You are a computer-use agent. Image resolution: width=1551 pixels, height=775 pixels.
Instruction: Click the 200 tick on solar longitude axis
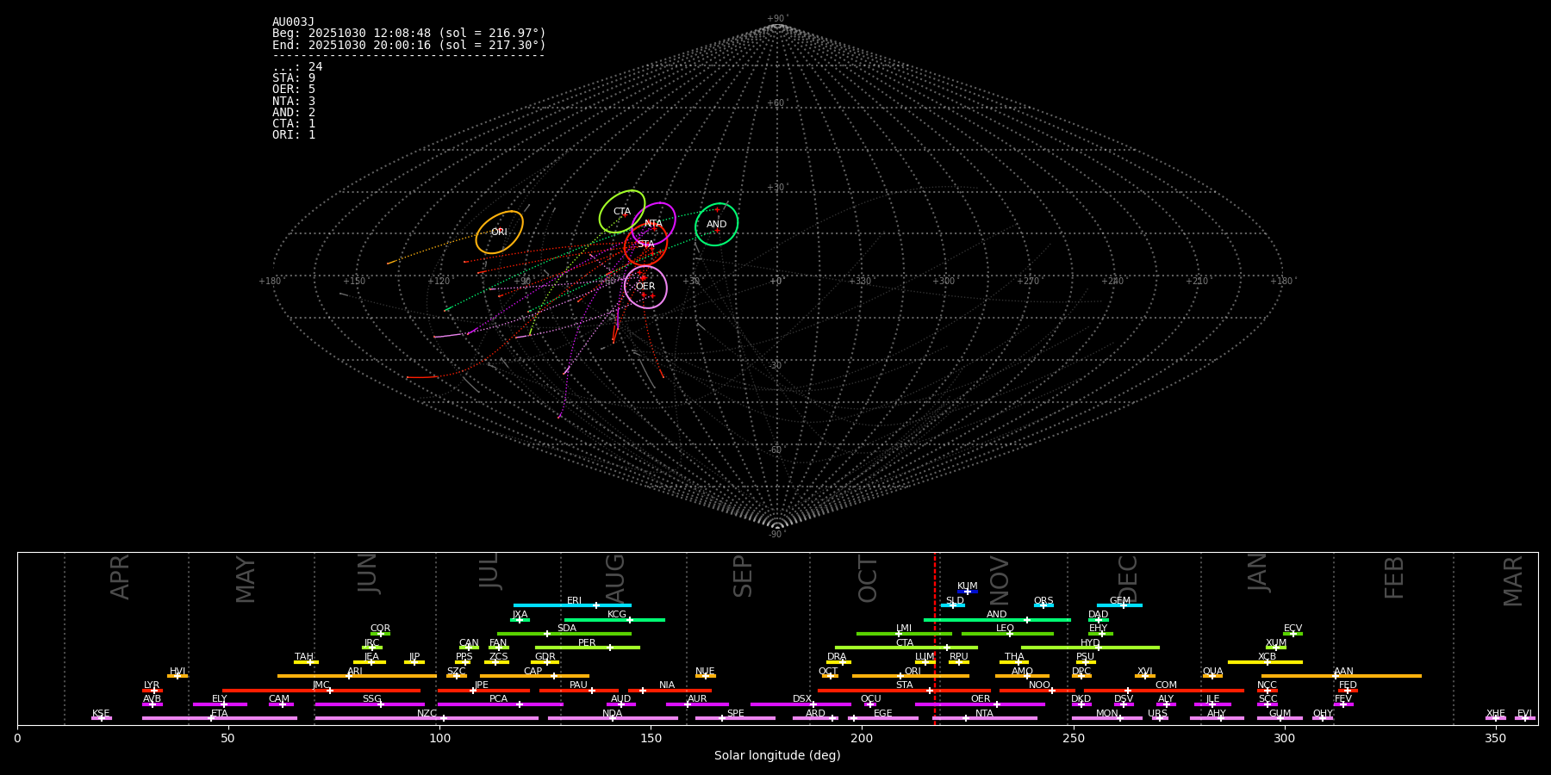point(862,738)
